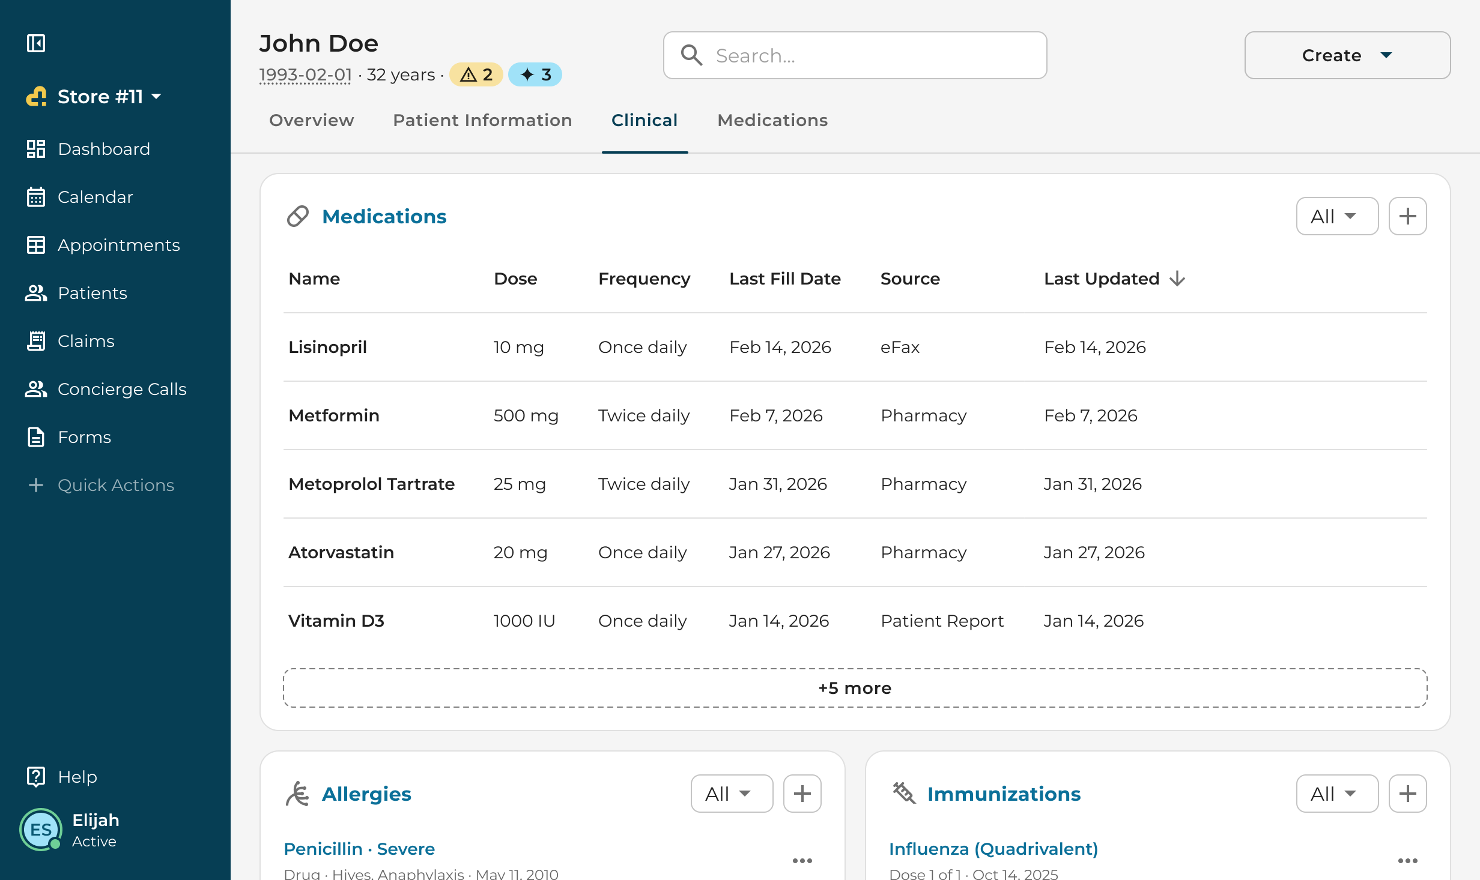The height and width of the screenshot is (880, 1480).
Task: Add a new allergy with plus
Action: click(802, 794)
